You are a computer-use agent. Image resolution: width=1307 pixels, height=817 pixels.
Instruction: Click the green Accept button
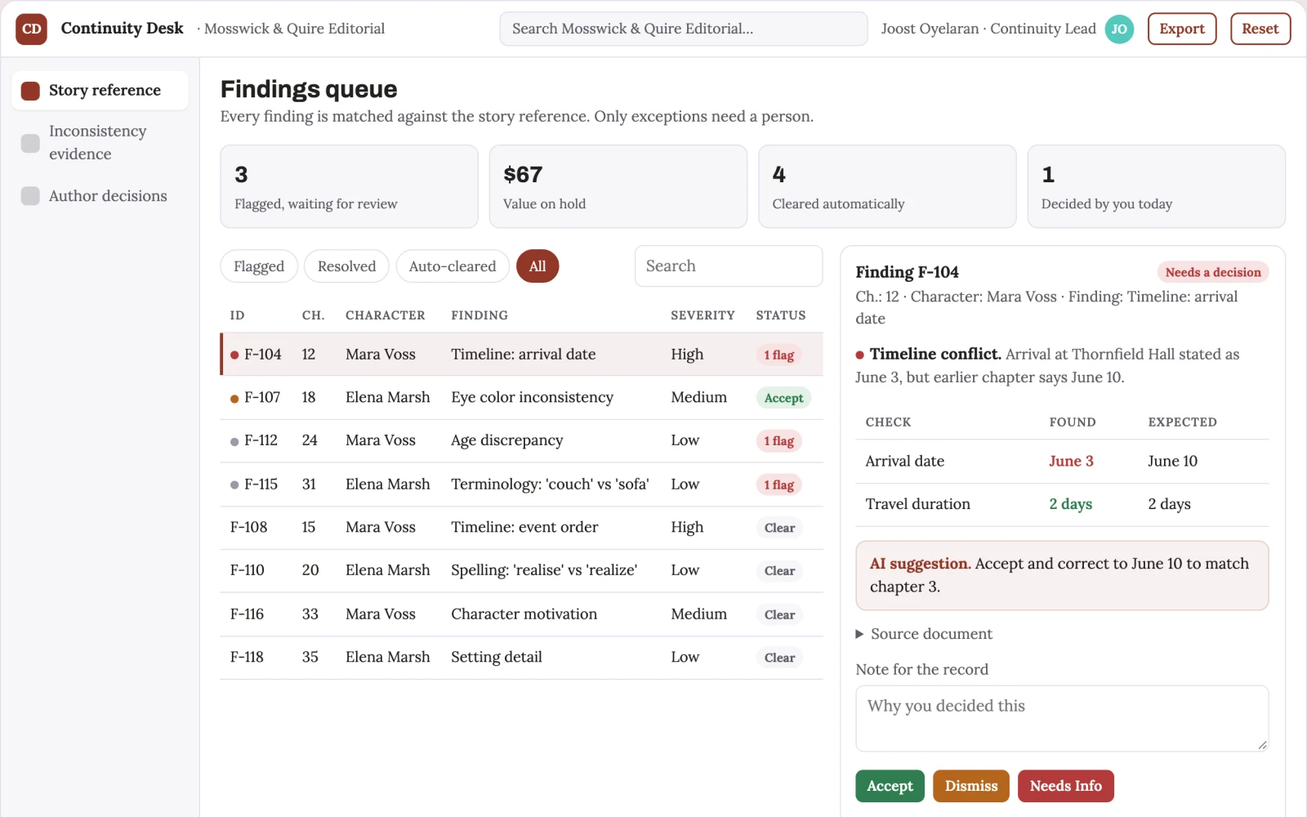tap(890, 786)
